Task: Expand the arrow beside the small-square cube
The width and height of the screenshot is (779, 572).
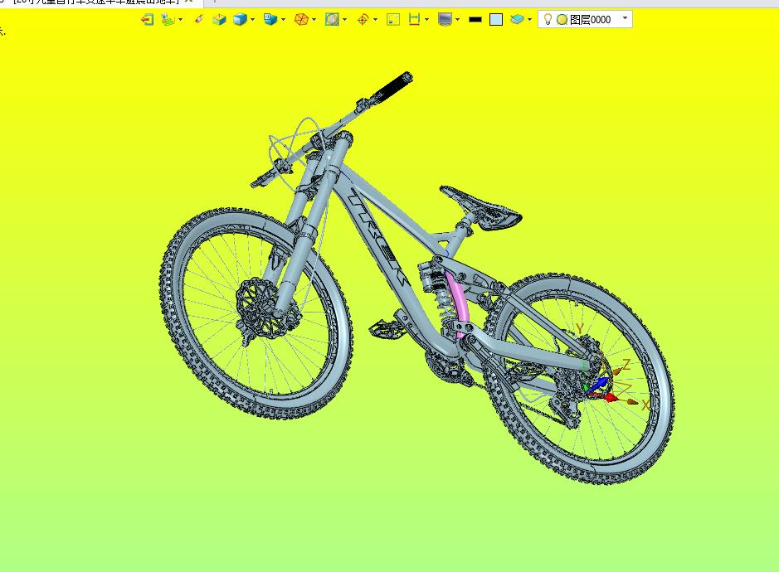Action: tap(283, 20)
